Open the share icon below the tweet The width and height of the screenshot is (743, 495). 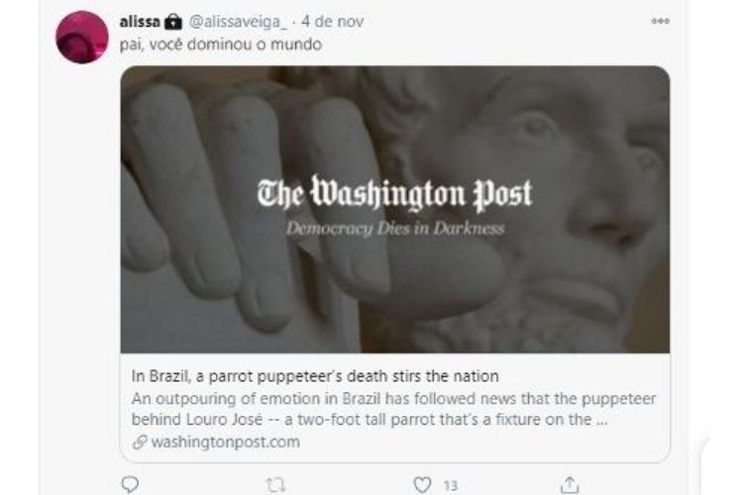(x=570, y=484)
